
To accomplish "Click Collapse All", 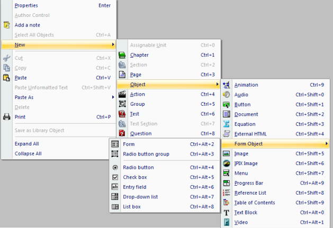I will 28,154.
